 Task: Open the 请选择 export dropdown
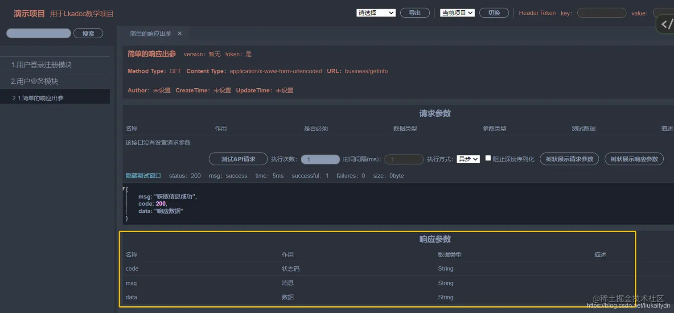point(376,12)
